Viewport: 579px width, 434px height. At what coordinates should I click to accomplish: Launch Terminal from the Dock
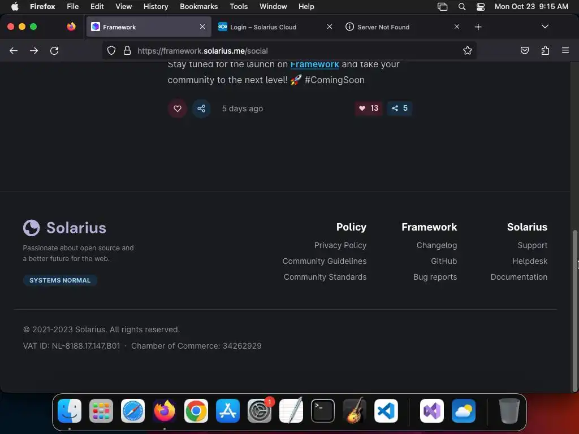pos(323,411)
